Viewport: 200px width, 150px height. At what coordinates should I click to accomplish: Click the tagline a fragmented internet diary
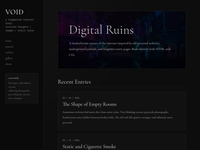tap(20, 21)
